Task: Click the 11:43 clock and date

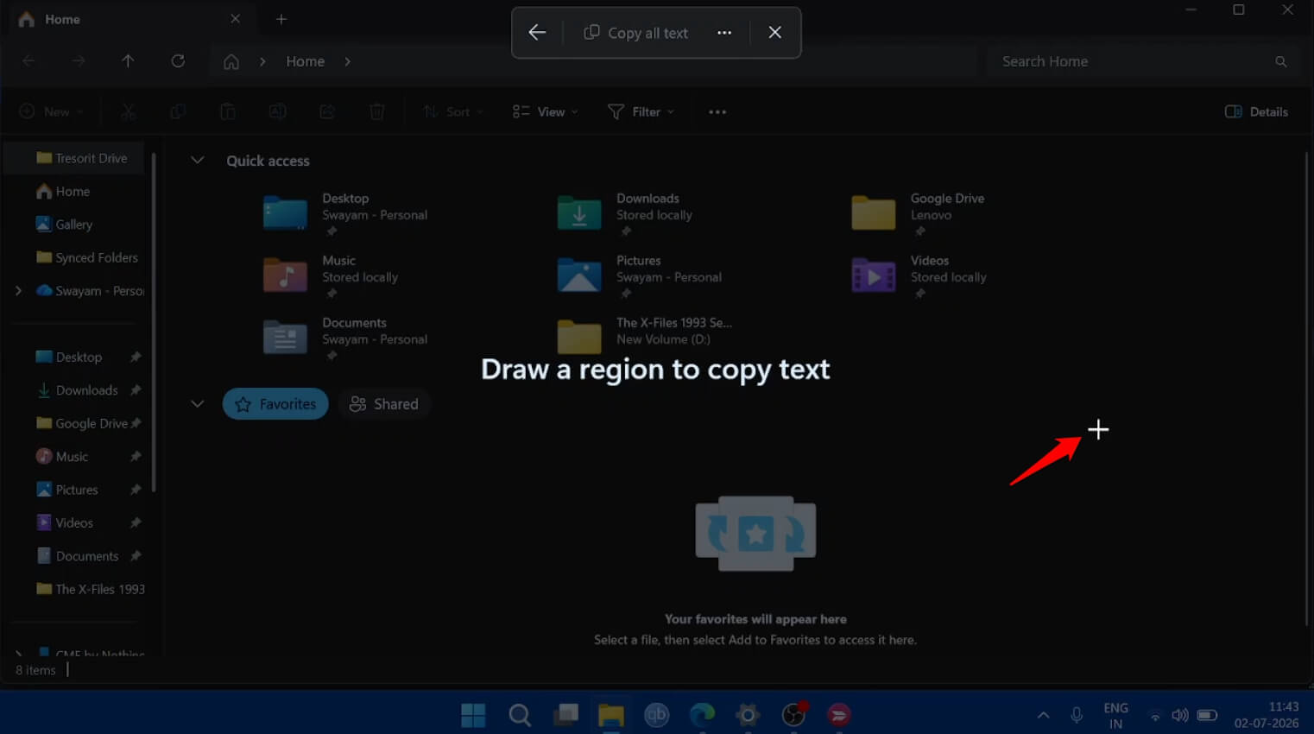Action: (x=1267, y=714)
